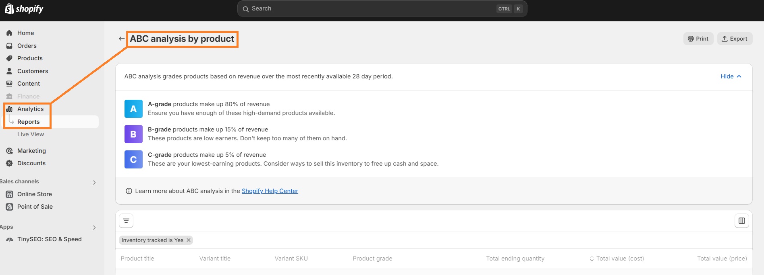Hide the ABC analysis description panel
The height and width of the screenshot is (275, 764).
point(731,76)
